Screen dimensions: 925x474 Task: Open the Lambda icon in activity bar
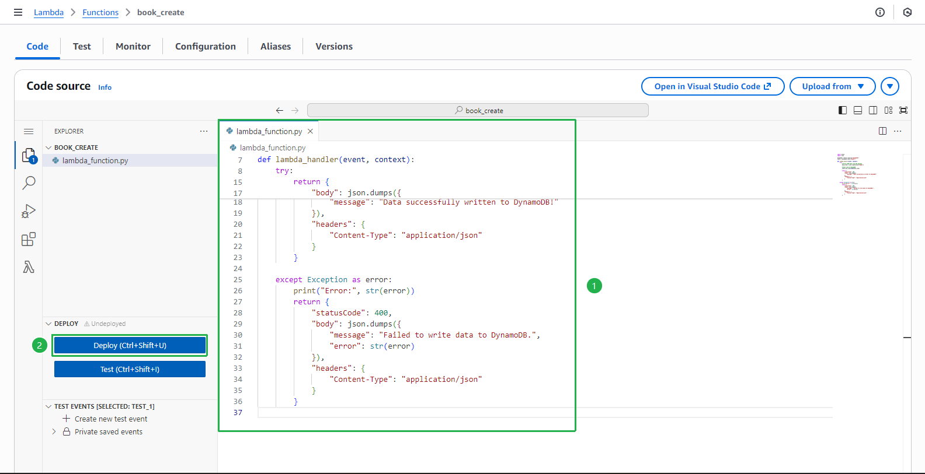click(x=29, y=267)
